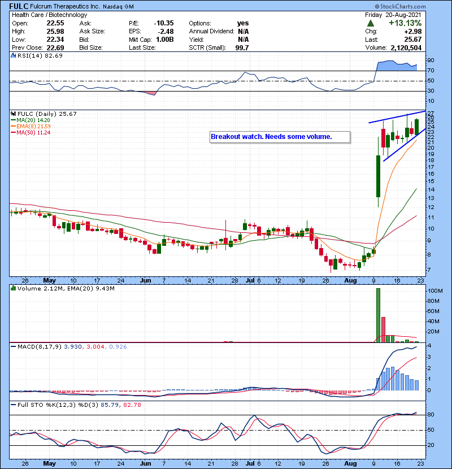Image resolution: width=452 pixels, height=469 pixels.
Task: Click the MACD signal value 3.004
Action: (95, 347)
